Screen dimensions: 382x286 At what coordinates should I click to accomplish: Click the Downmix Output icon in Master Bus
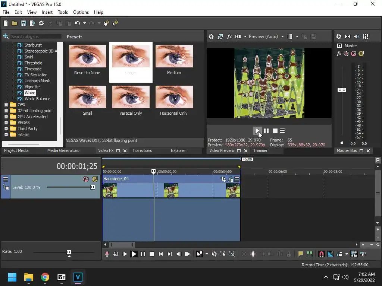pos(348,36)
